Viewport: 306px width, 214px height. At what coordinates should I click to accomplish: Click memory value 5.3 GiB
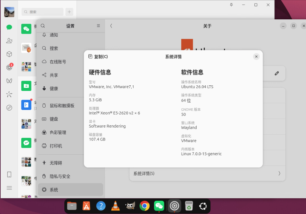coord(95,100)
